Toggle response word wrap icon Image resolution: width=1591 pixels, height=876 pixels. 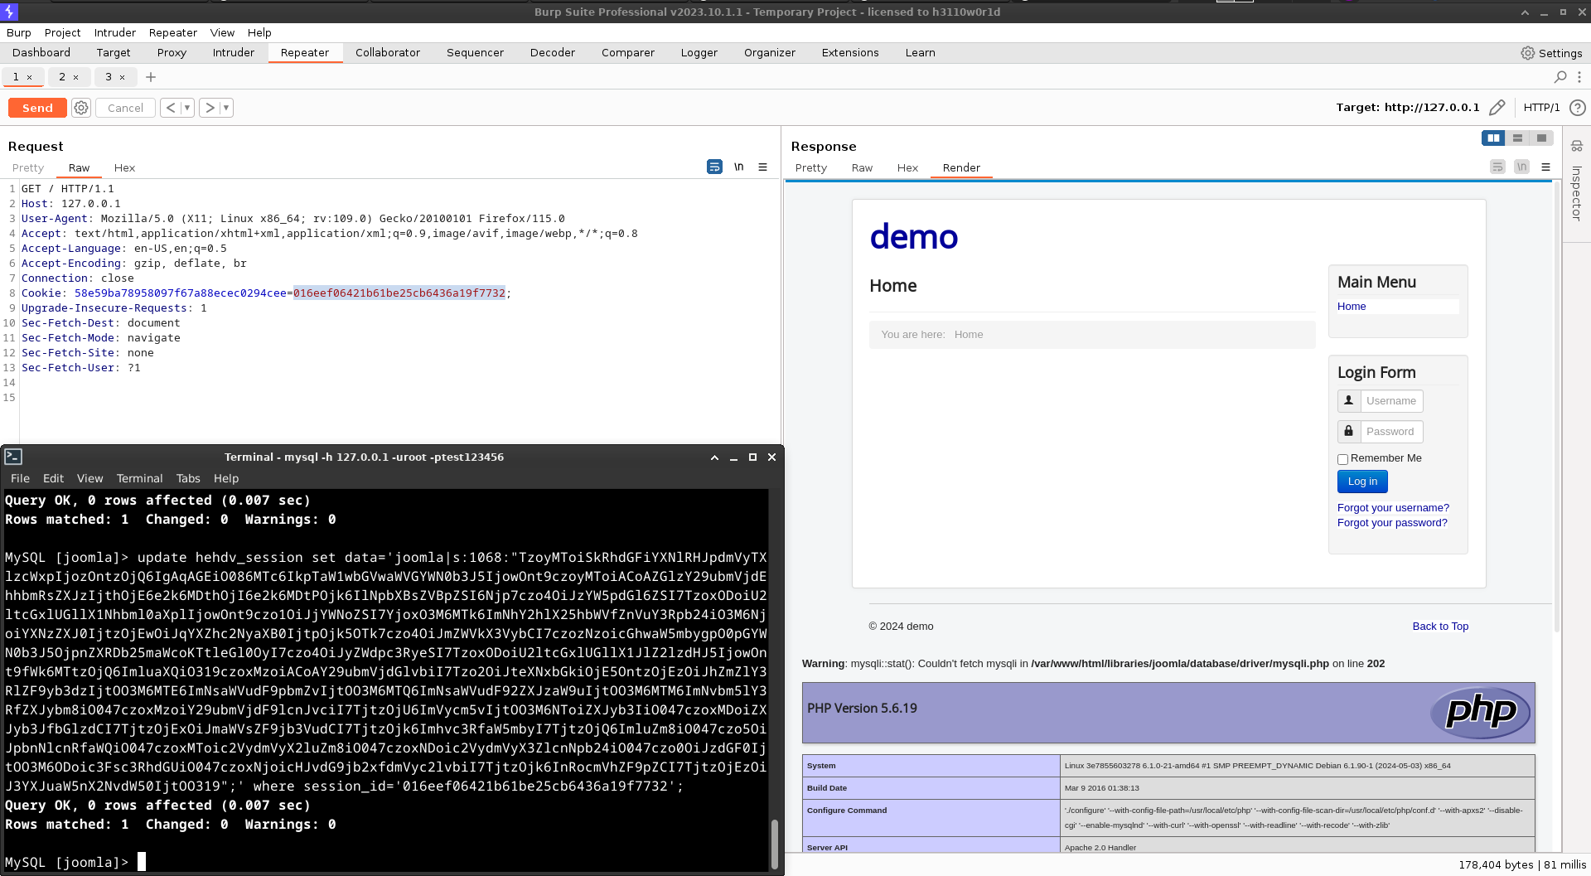click(x=1497, y=167)
